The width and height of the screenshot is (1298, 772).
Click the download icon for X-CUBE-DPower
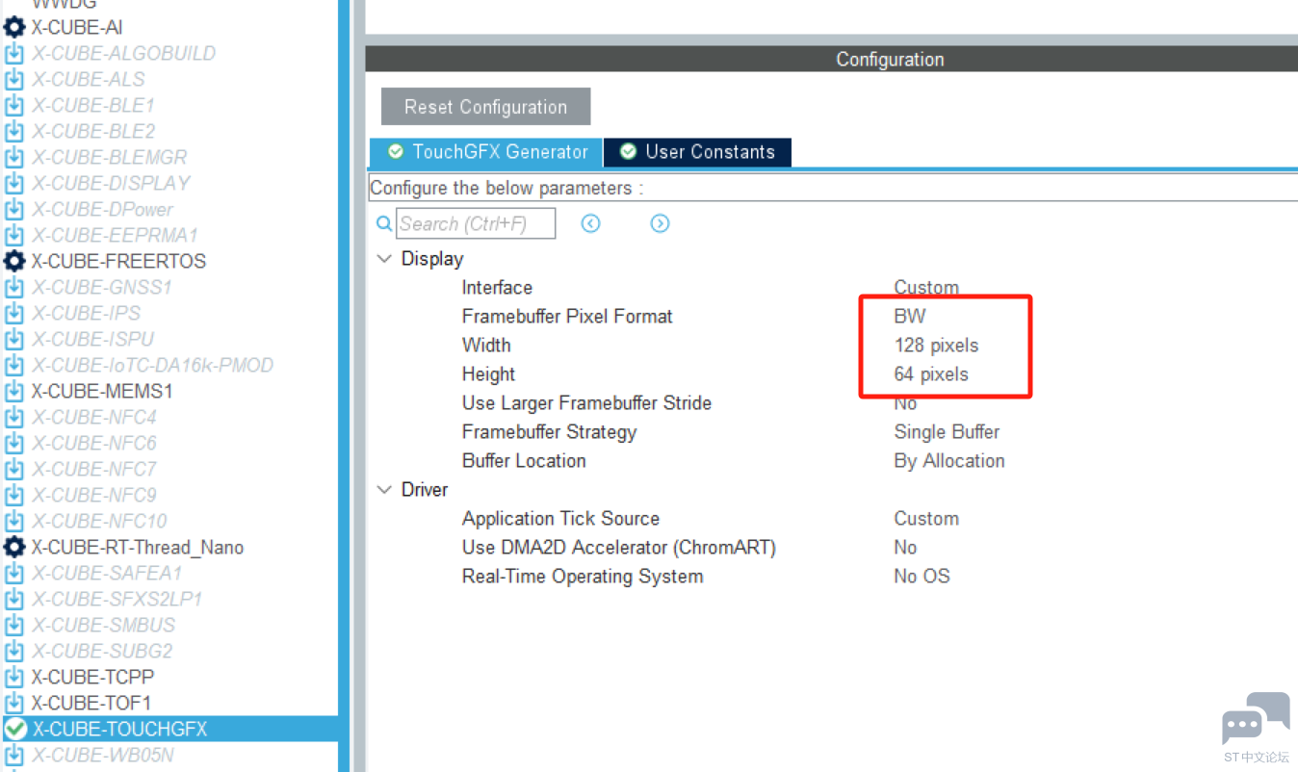point(14,210)
